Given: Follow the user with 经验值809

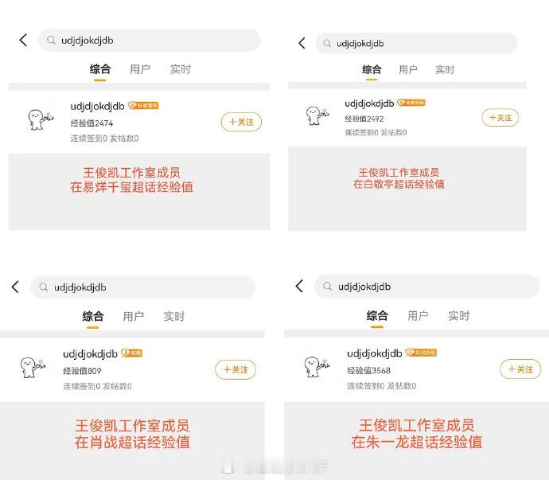Looking at the screenshot, I should point(236,369).
